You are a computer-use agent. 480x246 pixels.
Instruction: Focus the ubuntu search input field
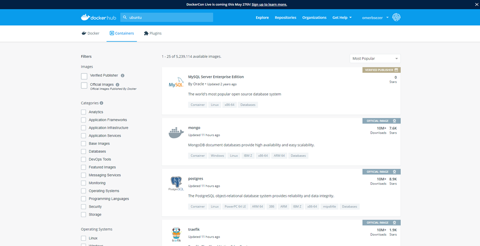click(166, 17)
